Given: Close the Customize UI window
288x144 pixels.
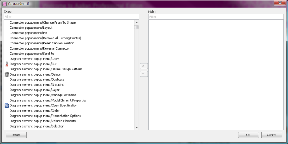Looking at the screenshot, I should (x=280, y=2).
